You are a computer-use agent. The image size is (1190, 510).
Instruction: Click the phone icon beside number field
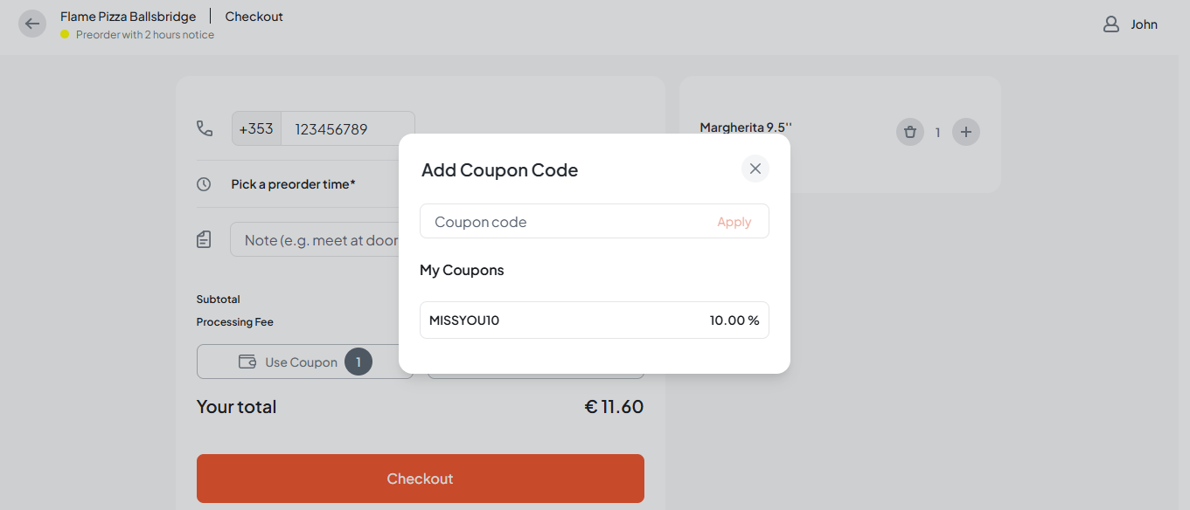205,128
